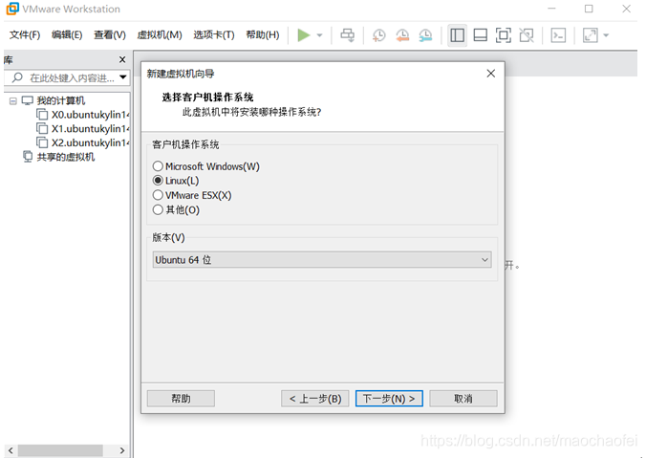Select X1.ubuntukylin14 virtual machine
The width and height of the screenshot is (646, 458).
90,129
